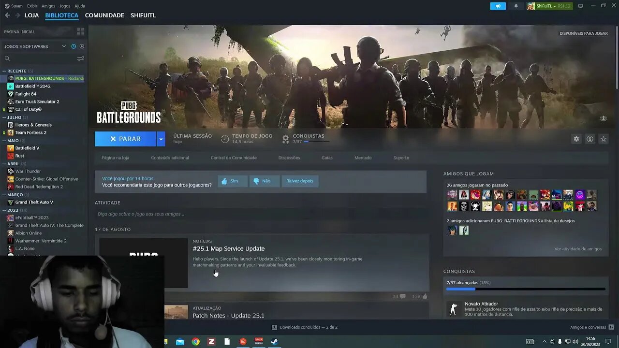
Task: Go to the LOJA tab
Action: click(32, 15)
